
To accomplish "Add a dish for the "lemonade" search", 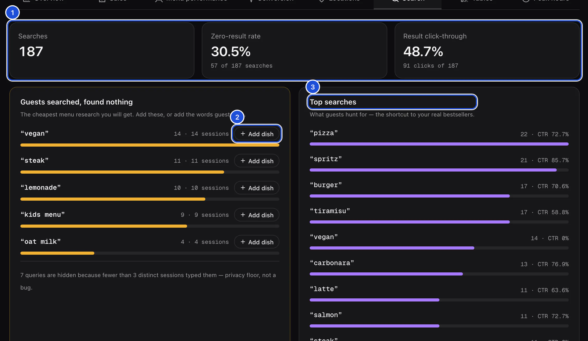I will tap(256, 188).
